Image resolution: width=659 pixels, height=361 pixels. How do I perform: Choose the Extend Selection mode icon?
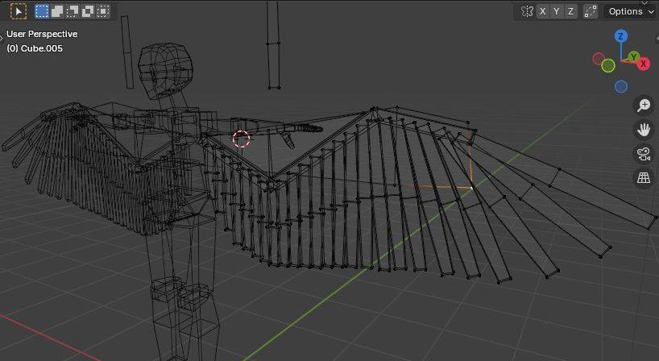57,11
